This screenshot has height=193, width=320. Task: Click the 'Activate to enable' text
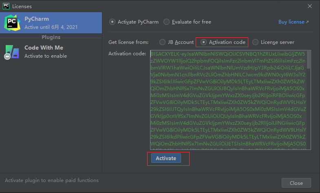[46, 56]
